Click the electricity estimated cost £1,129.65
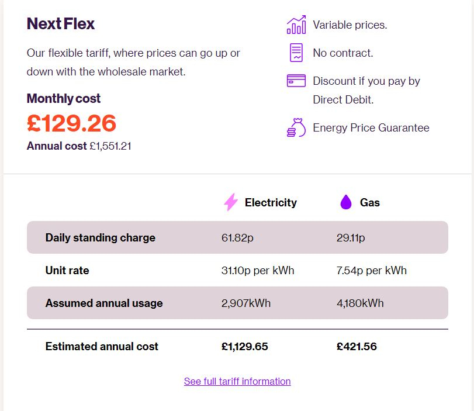This screenshot has height=411, width=474. click(244, 346)
